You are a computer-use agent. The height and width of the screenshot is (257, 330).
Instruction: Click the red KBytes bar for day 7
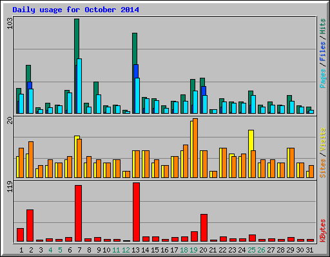(78, 213)
